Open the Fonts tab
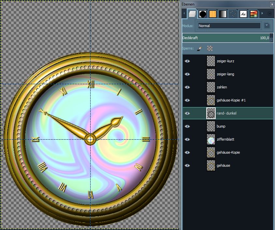Viewport: 275px width, 230px height. point(243,14)
